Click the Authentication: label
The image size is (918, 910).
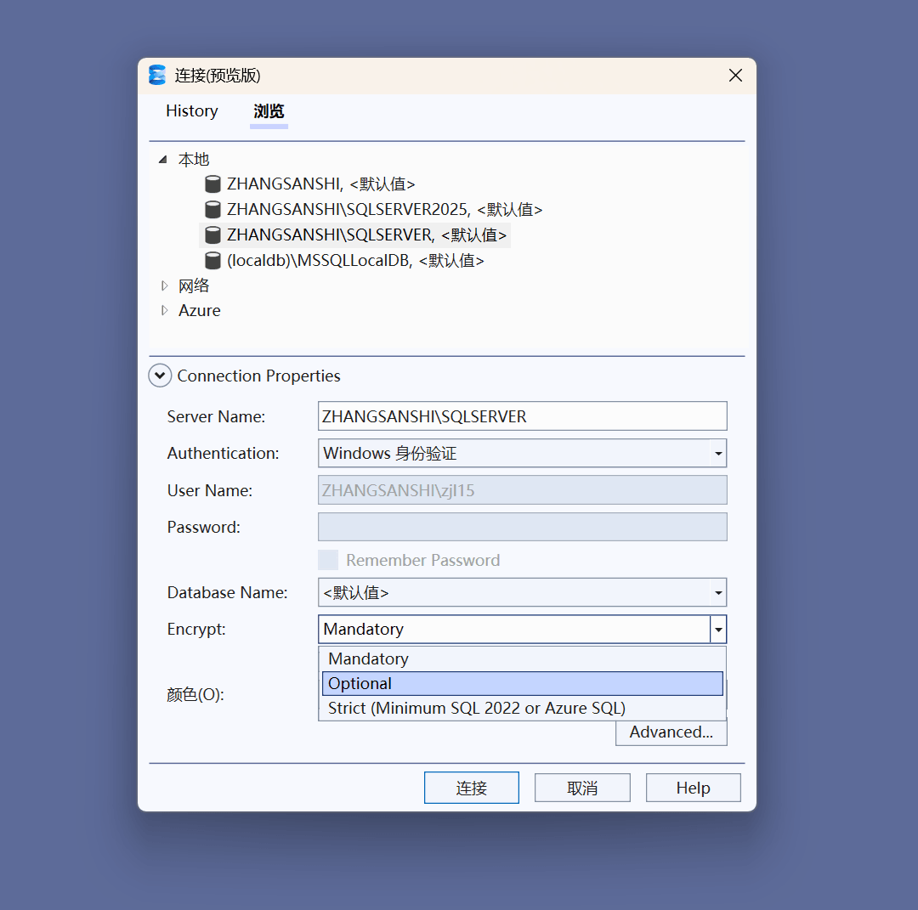223,454
